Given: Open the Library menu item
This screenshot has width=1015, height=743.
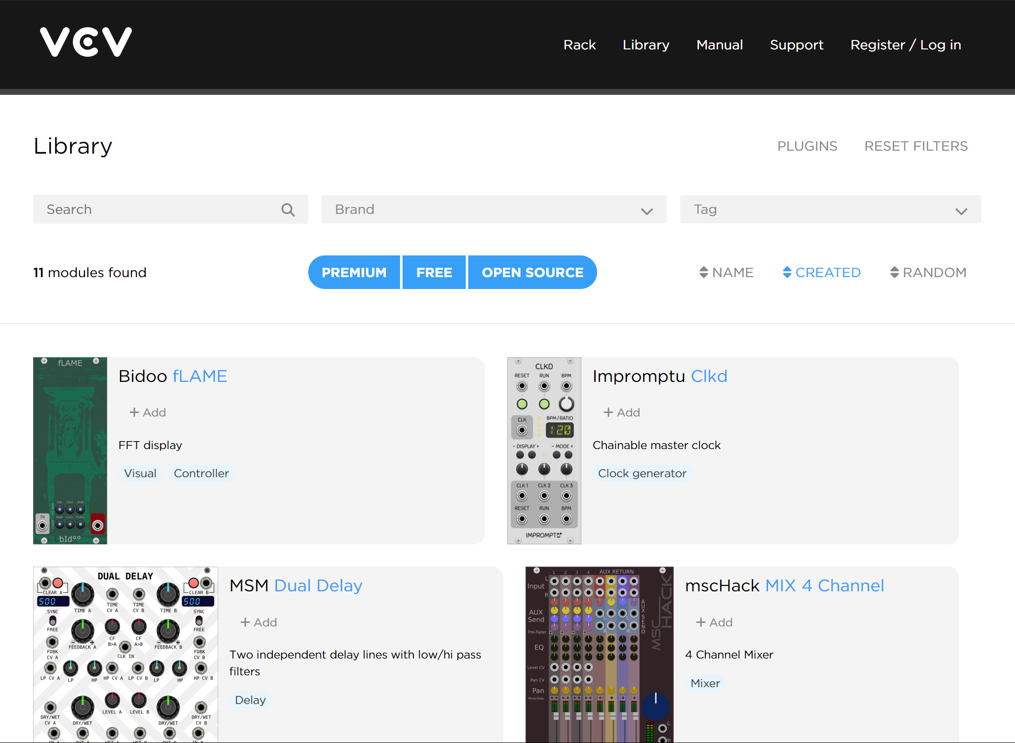Looking at the screenshot, I should 646,45.
